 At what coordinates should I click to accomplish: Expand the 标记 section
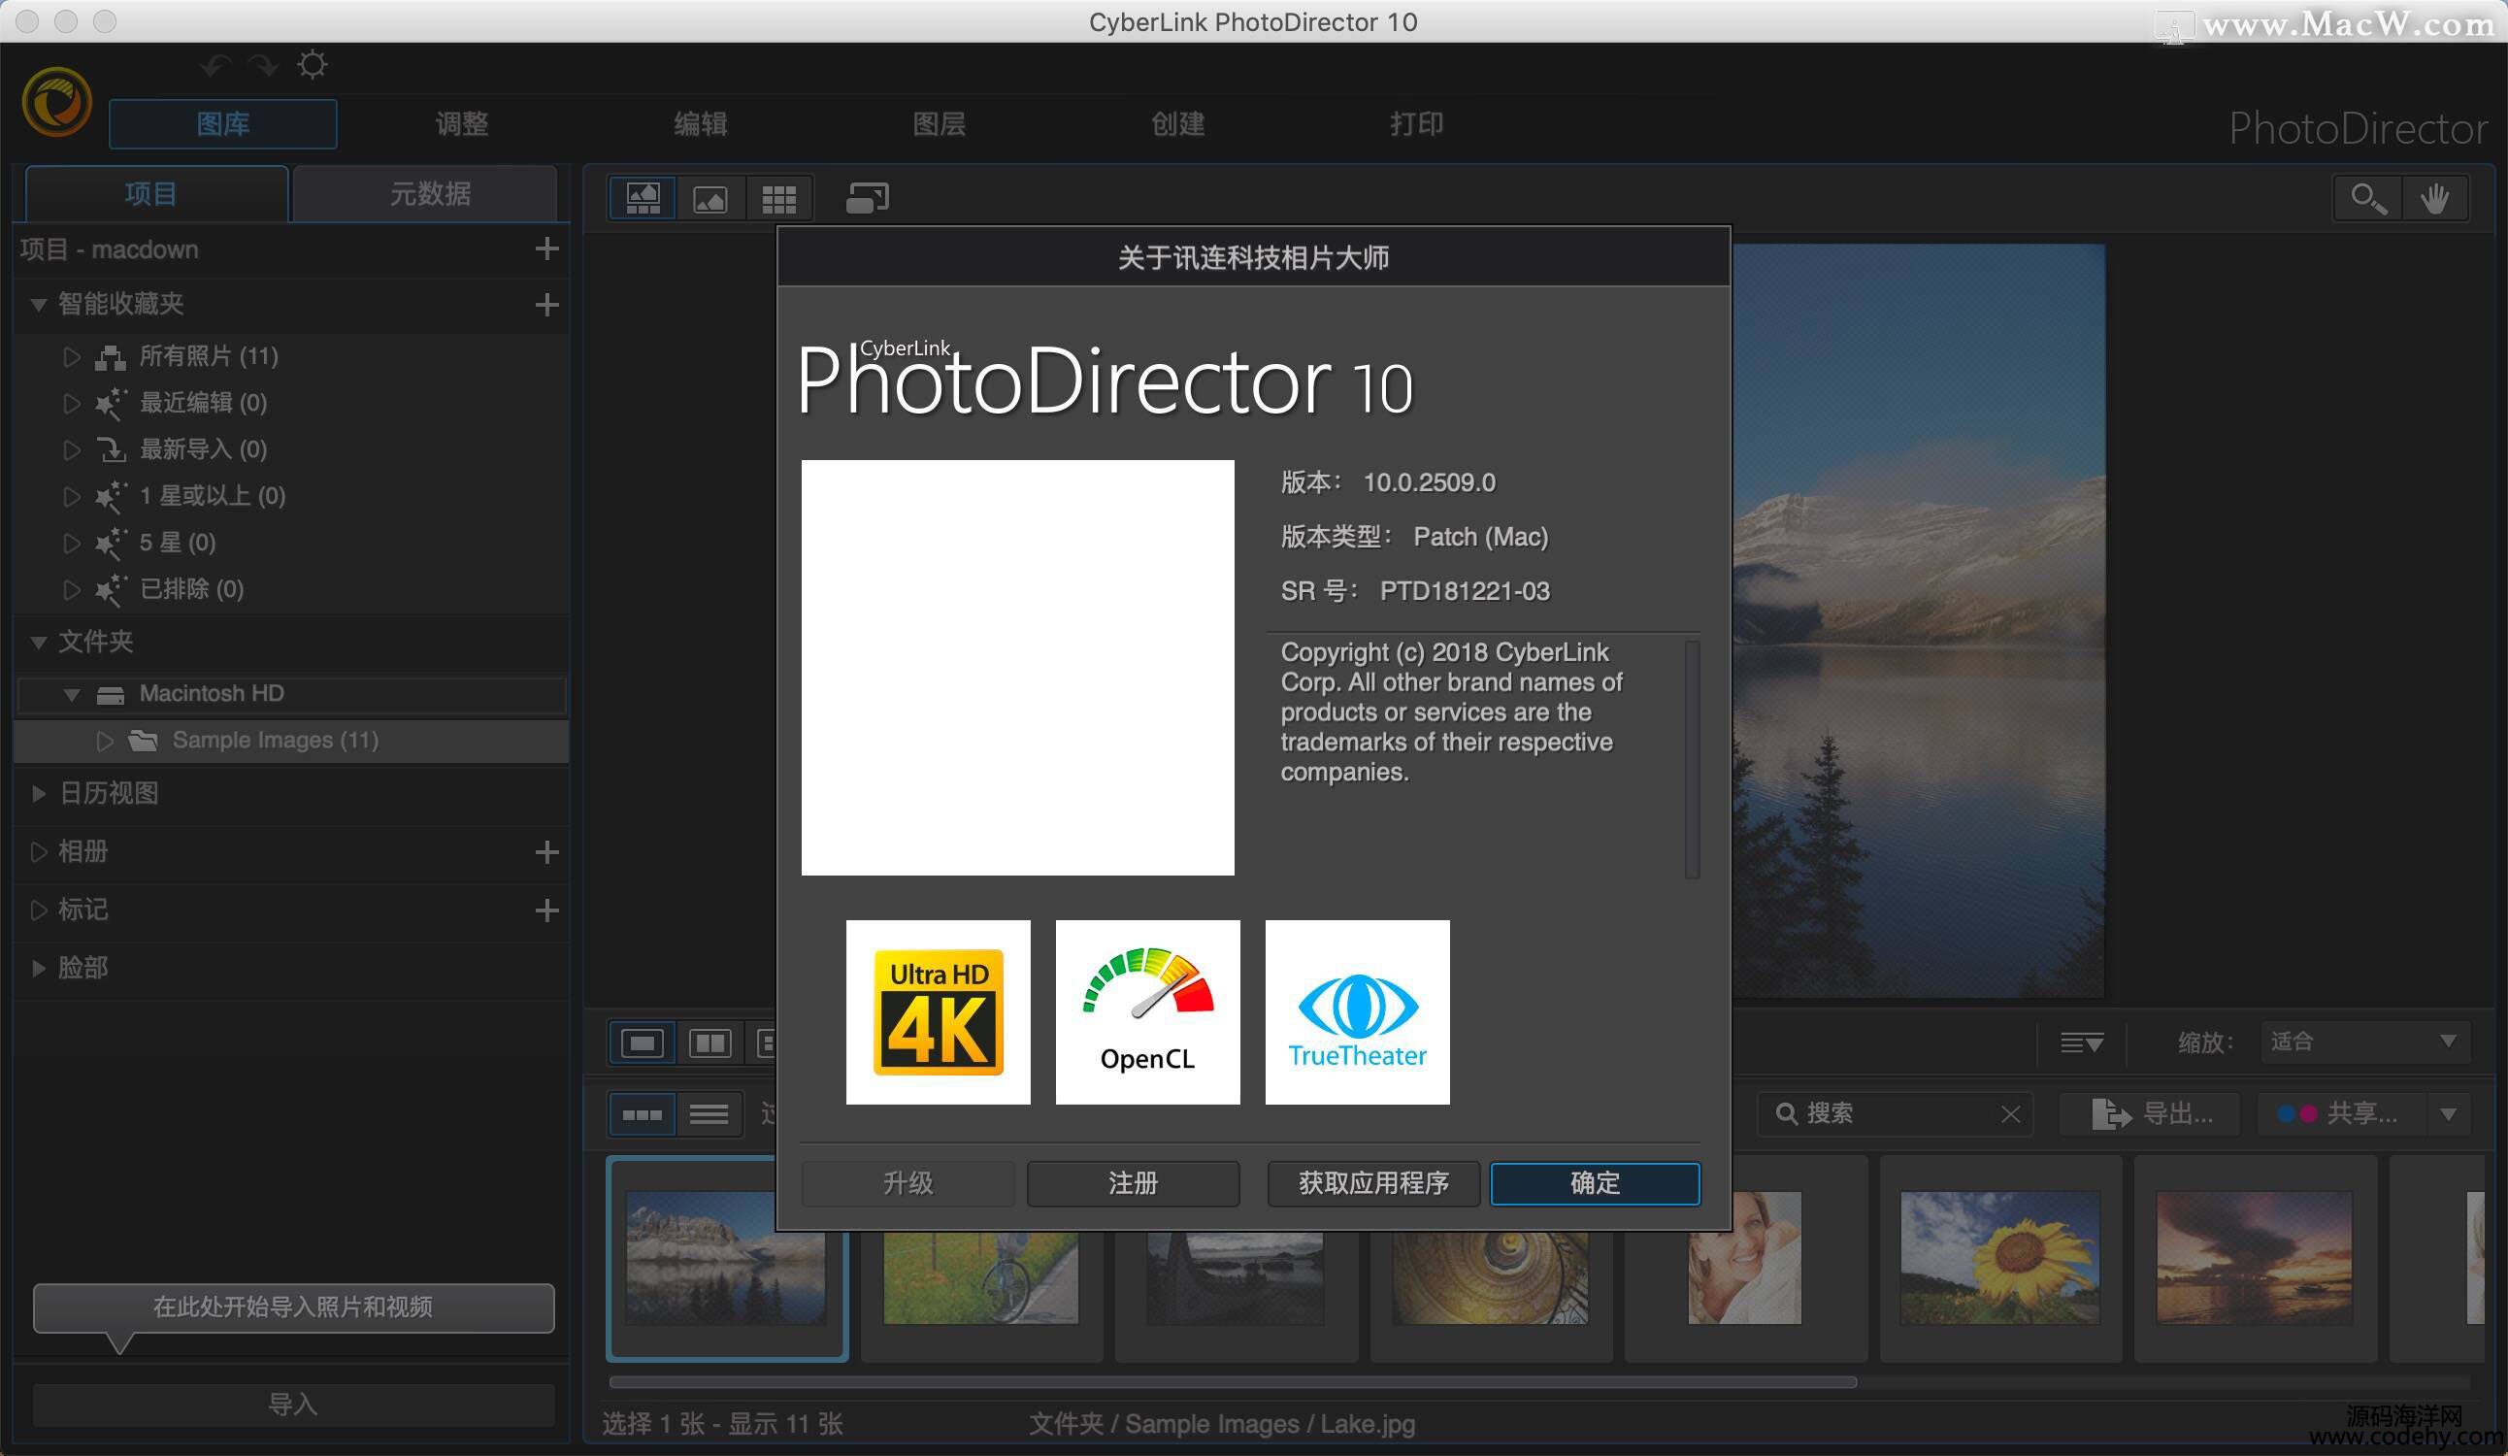[38, 910]
